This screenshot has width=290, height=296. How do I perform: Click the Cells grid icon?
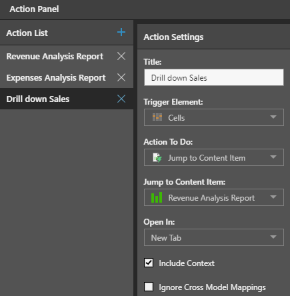157,117
